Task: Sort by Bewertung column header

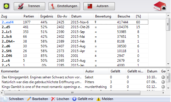Action: 104,16
